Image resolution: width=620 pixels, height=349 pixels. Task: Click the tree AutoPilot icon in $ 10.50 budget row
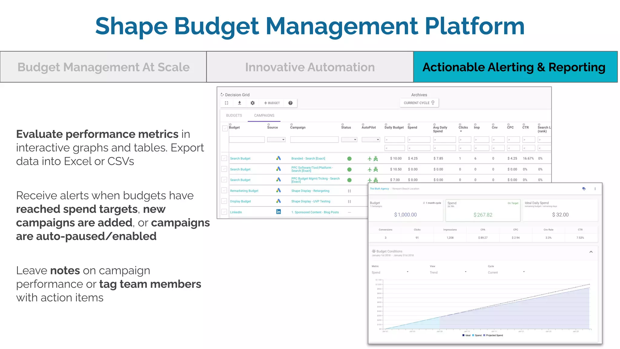pos(376,169)
